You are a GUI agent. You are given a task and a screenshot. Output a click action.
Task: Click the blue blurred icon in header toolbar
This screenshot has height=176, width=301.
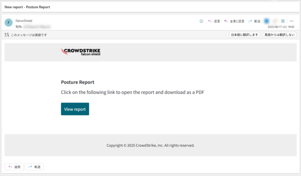click(x=266, y=21)
